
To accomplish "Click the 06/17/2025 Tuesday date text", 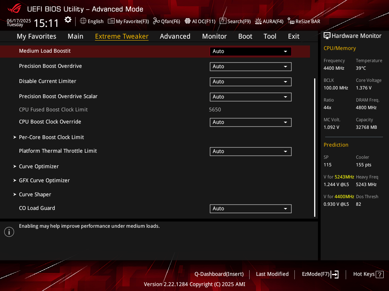I will (x=19, y=22).
